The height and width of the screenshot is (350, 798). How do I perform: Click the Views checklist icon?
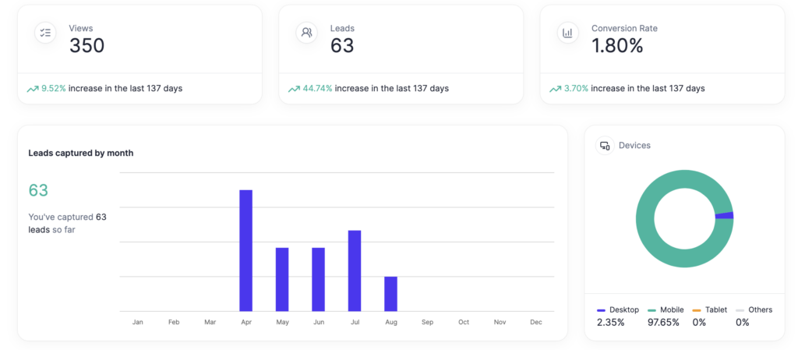pos(45,33)
